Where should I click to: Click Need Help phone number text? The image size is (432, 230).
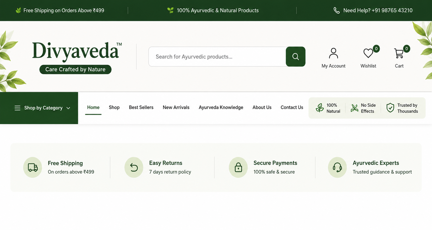tap(378, 10)
